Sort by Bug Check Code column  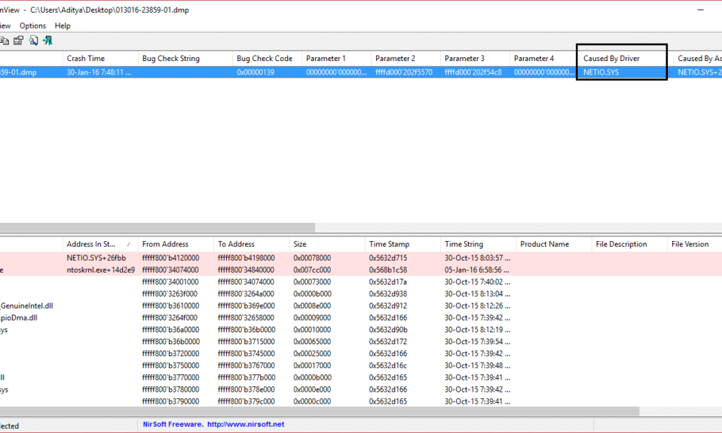[x=264, y=59]
